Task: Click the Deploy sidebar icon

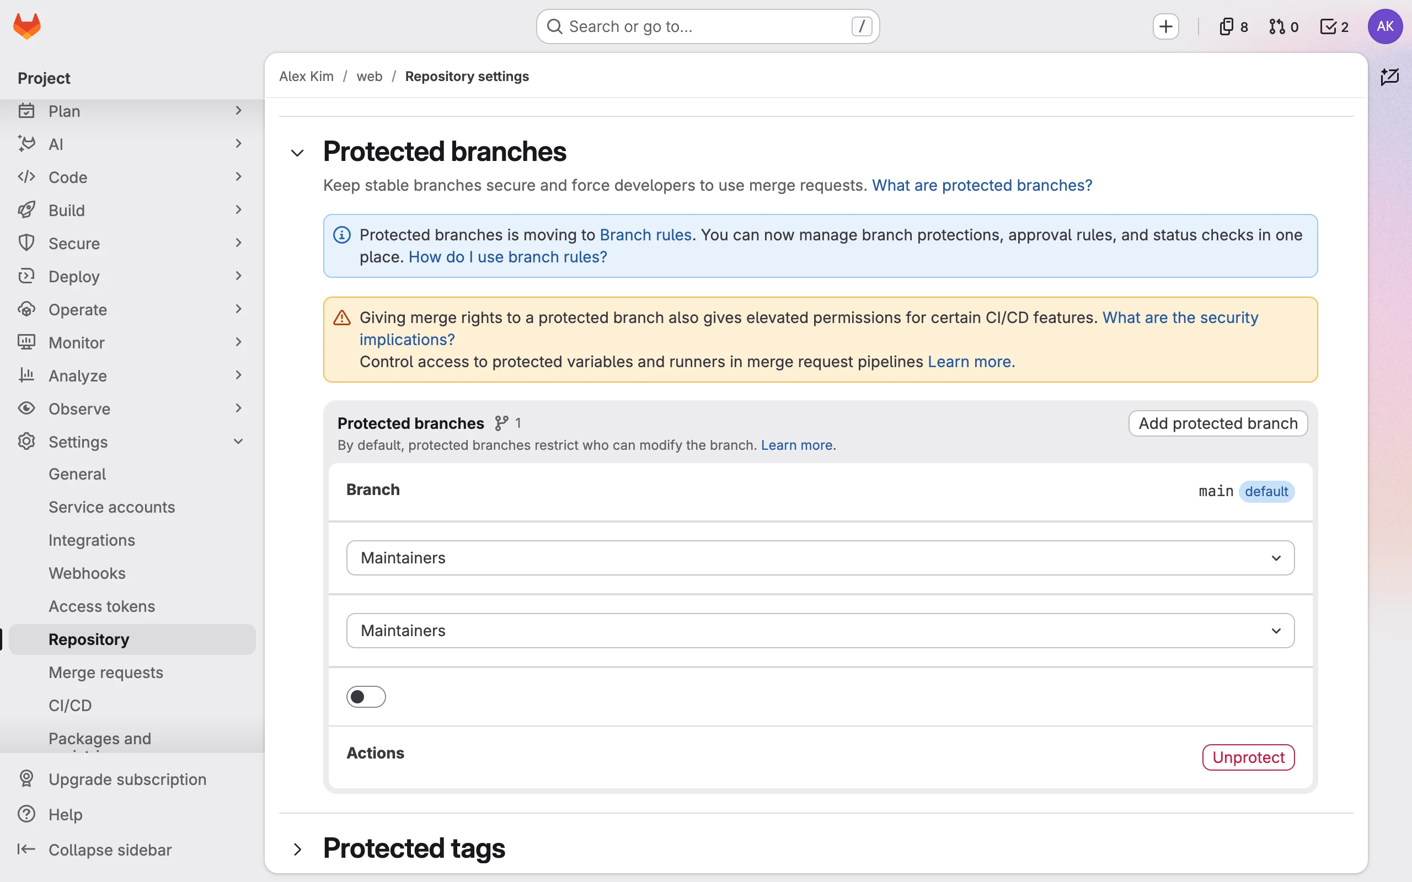Action: tap(26, 276)
